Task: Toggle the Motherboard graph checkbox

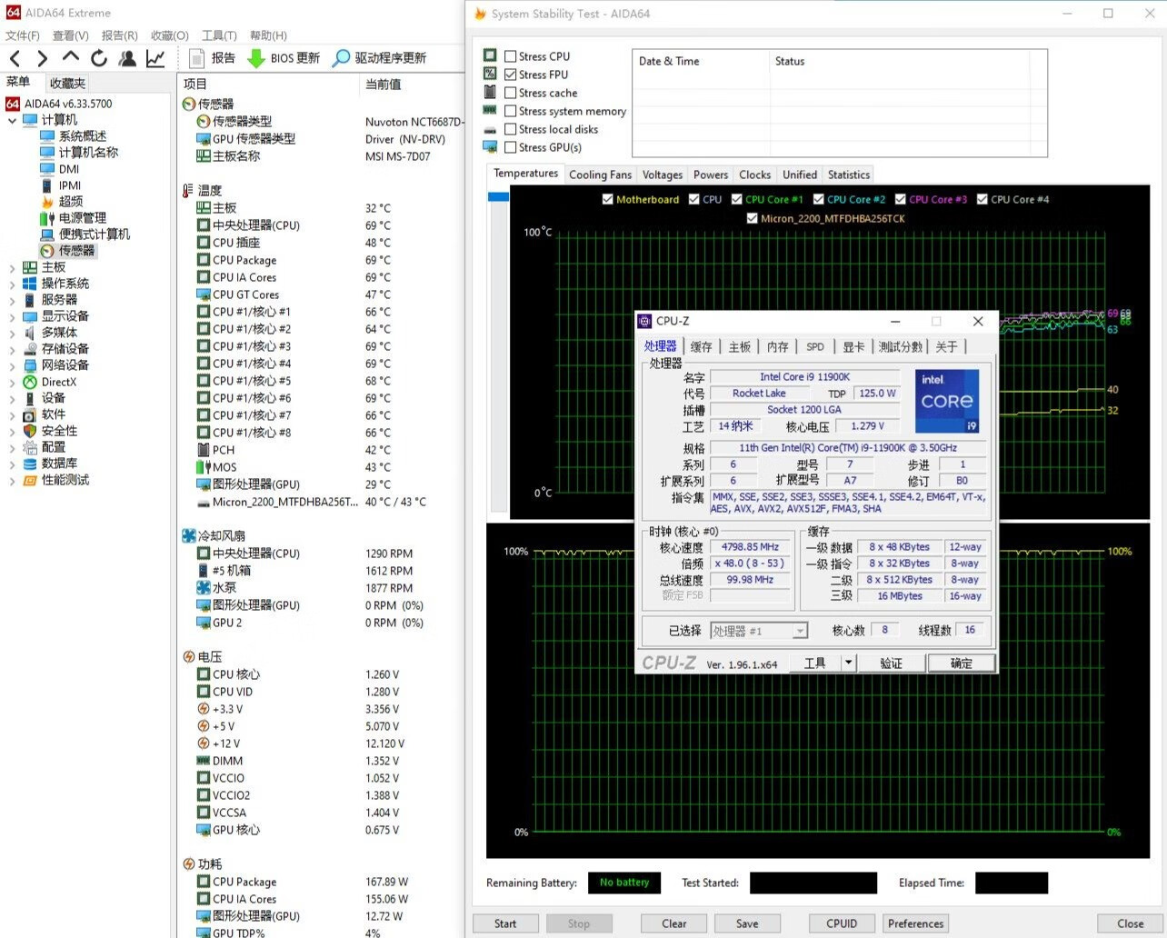Action: click(607, 199)
